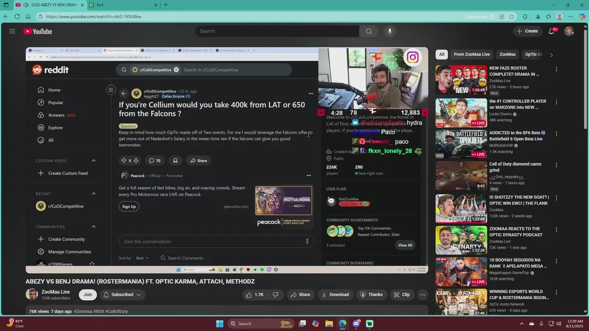Open ZooMaa Live channel name link
Image resolution: width=589 pixels, height=331 pixels.
56,292
